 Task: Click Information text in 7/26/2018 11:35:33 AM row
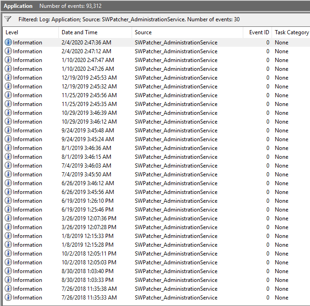coord(27,298)
